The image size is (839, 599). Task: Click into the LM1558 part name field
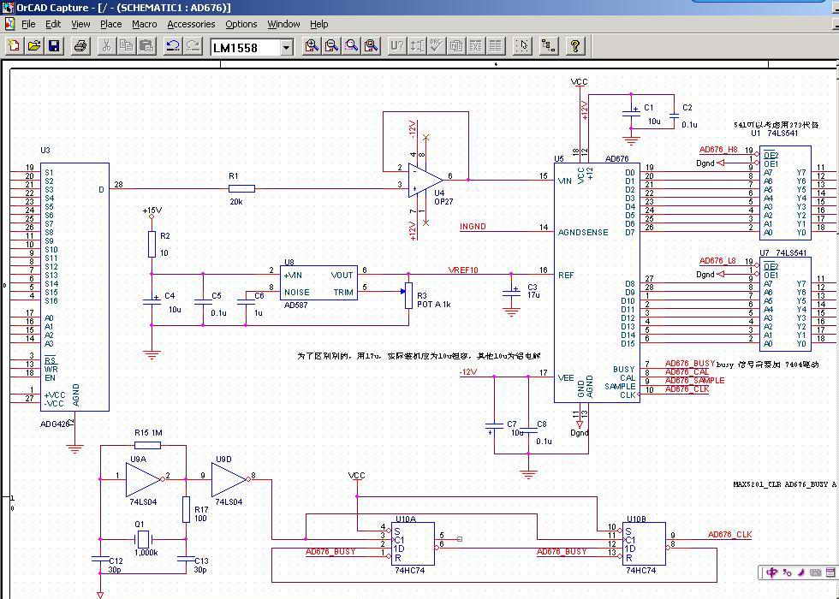pyautogui.click(x=246, y=48)
